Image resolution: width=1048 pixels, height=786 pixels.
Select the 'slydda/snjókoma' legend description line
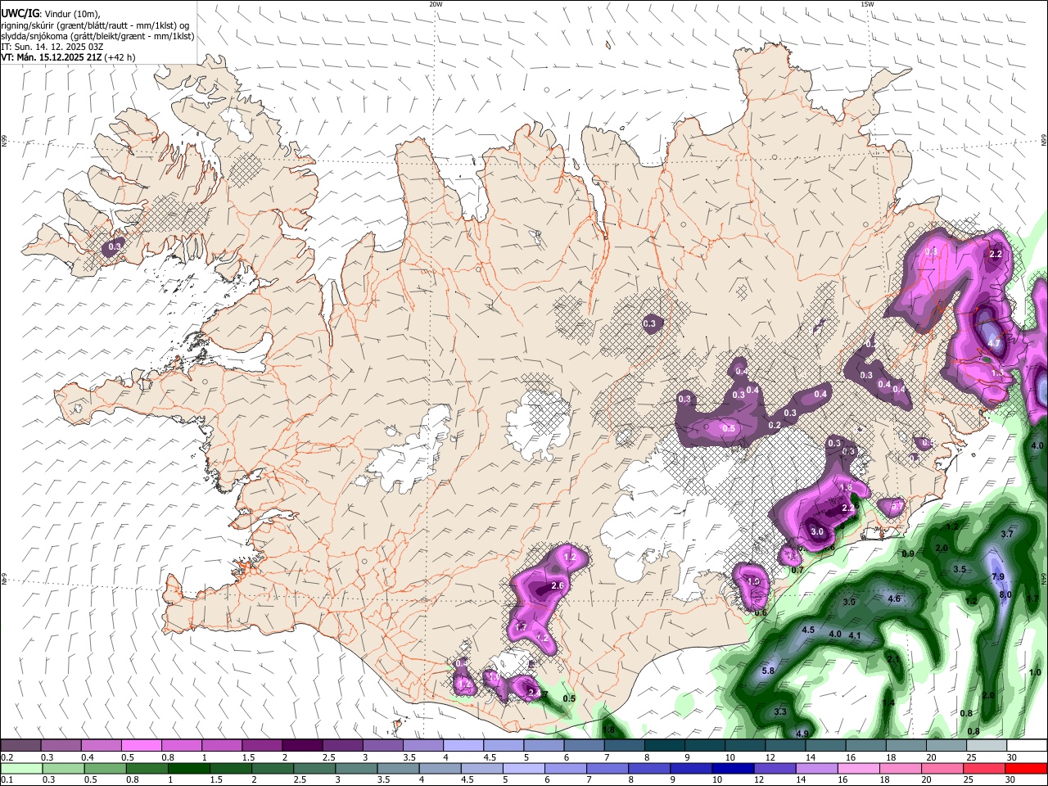point(97,36)
